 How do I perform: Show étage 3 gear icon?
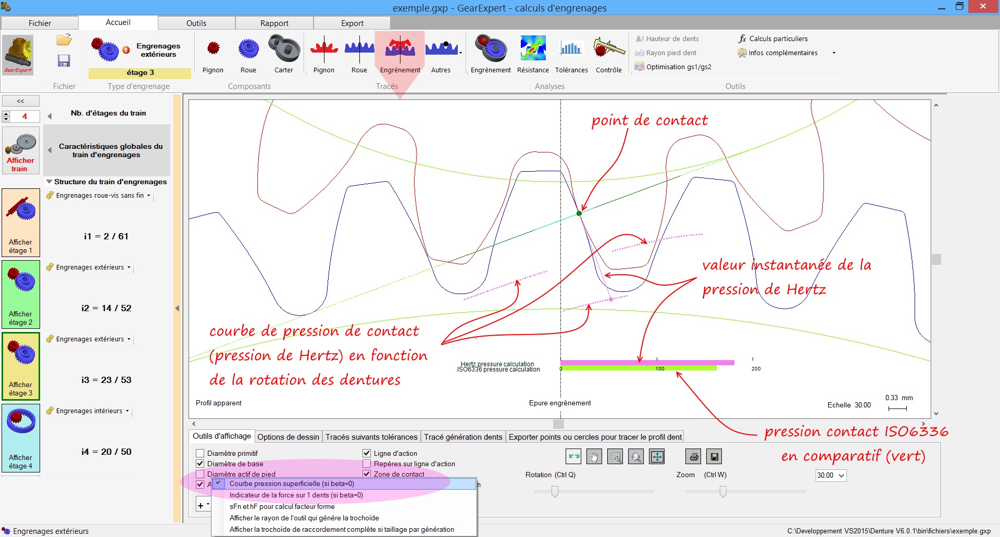[x=21, y=366]
